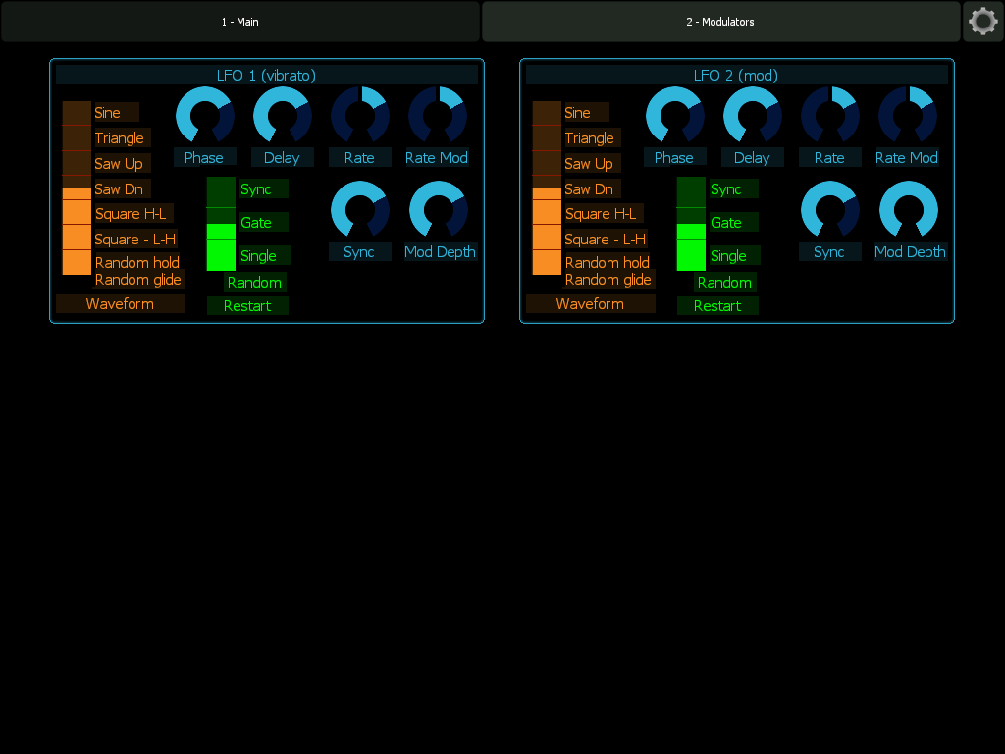Viewport: 1005px width, 754px height.
Task: Click the Restart label in LFO 1
Action: coord(247,306)
